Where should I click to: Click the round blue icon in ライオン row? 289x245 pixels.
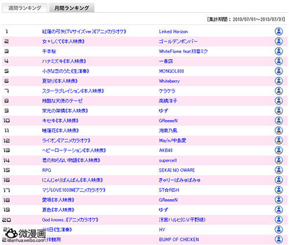[279, 140]
